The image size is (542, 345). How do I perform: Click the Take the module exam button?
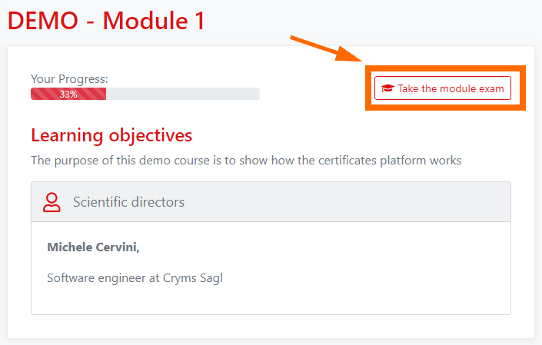(443, 88)
